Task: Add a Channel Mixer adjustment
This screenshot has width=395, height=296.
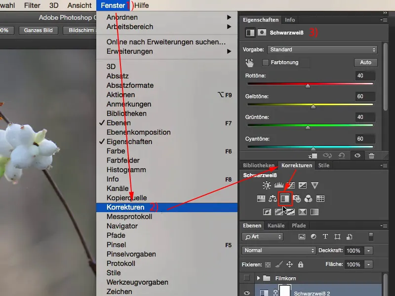Action: [308, 199]
